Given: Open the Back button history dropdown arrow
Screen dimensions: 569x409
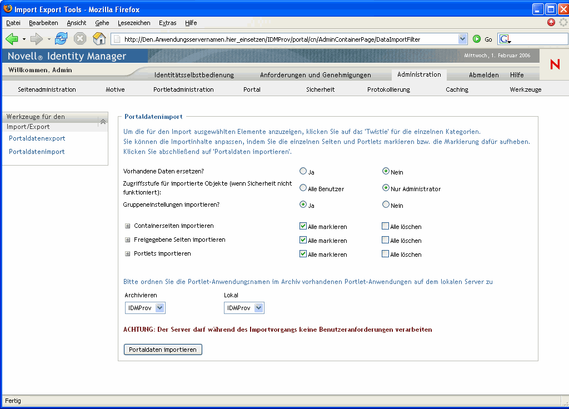Looking at the screenshot, I should pyautogui.click(x=24, y=39).
